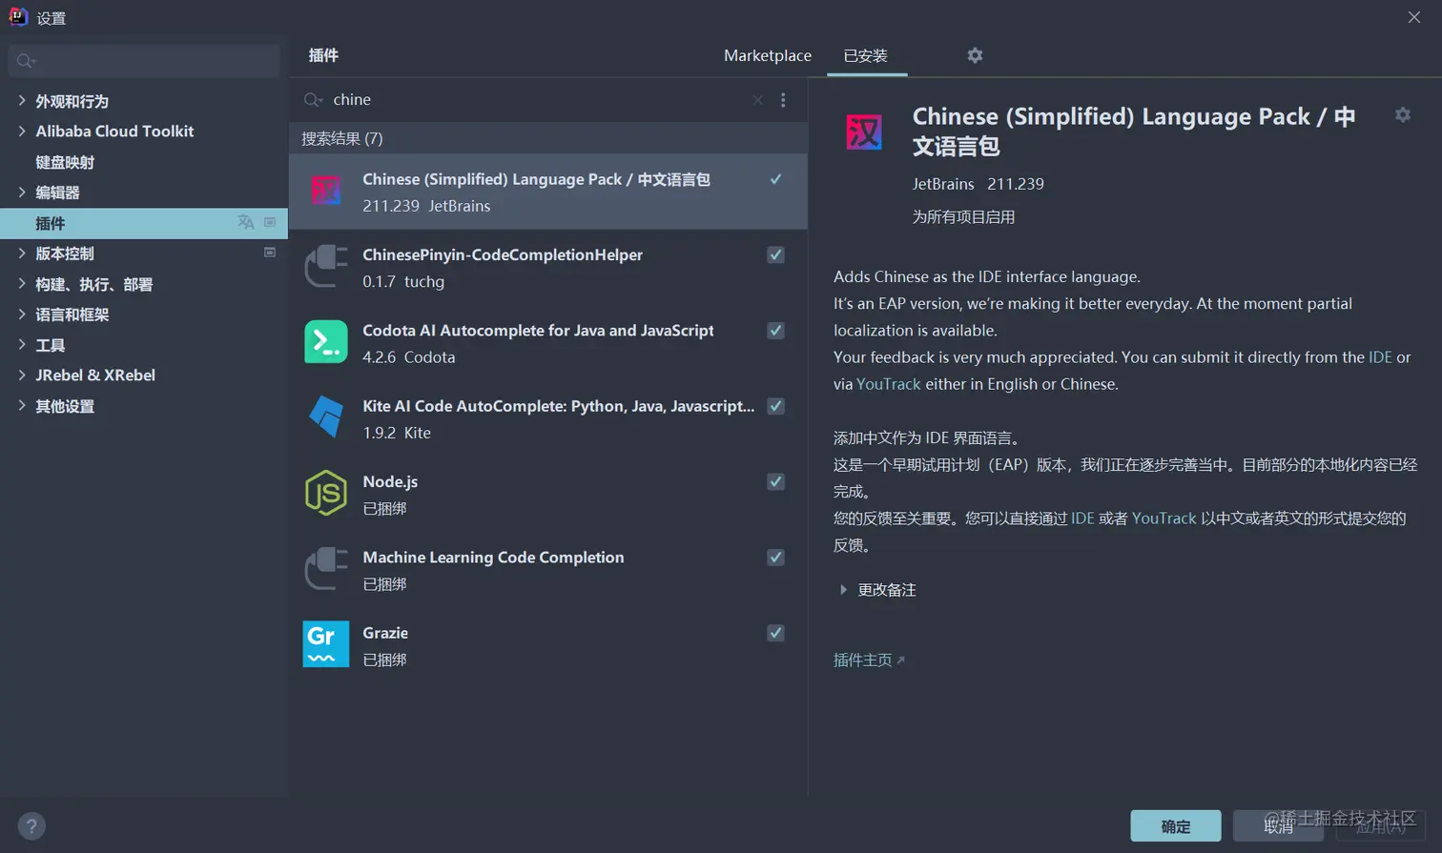Uncheck the Kite AI Code AutoComplete plugin

click(775, 406)
